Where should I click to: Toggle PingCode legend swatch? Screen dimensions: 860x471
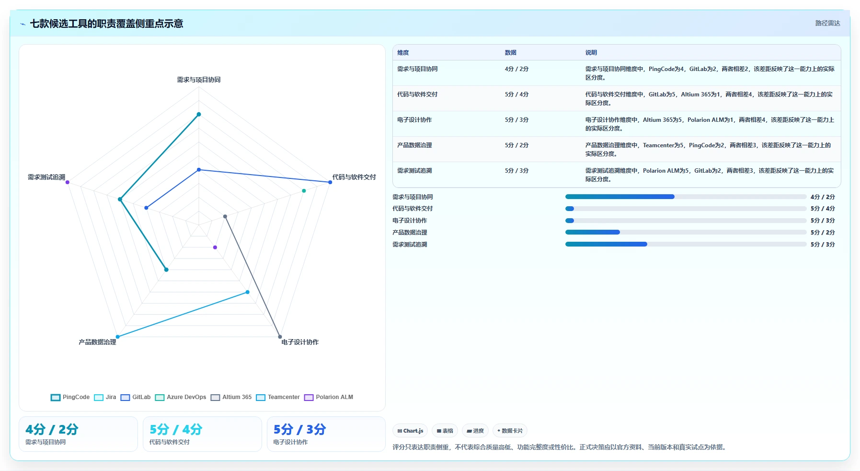click(x=56, y=398)
